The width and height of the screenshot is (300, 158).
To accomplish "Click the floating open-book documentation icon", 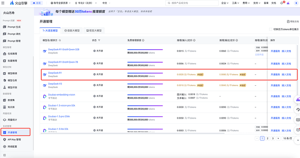I will pos(298,120).
